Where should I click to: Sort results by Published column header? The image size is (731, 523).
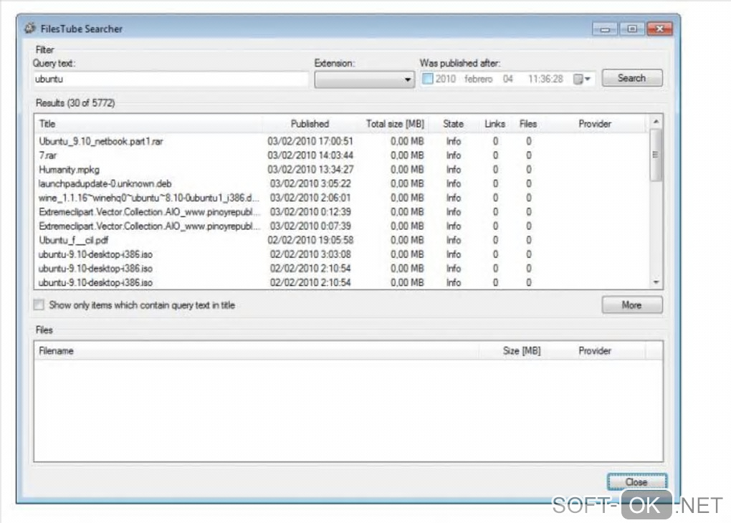pos(310,124)
